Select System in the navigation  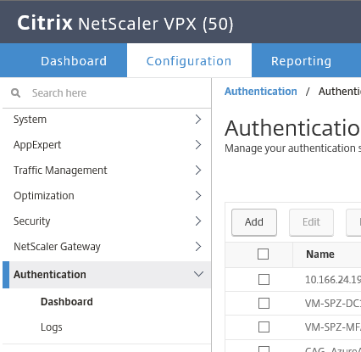30,120
